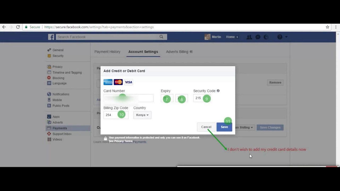Viewport: 340px width, 191px height.
Task: Click the browser back arrow
Action: pos(4,27)
